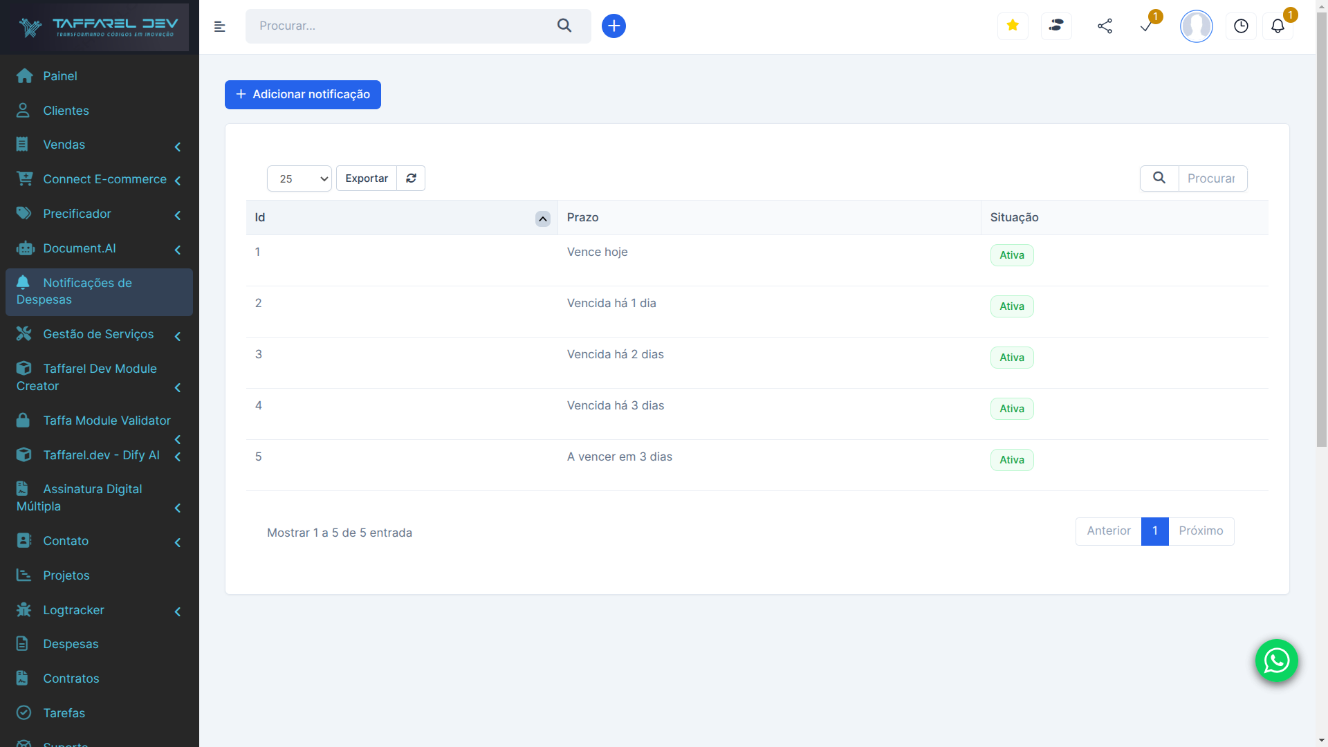Click the Adicionar notificação button
The width and height of the screenshot is (1328, 747).
tap(302, 94)
